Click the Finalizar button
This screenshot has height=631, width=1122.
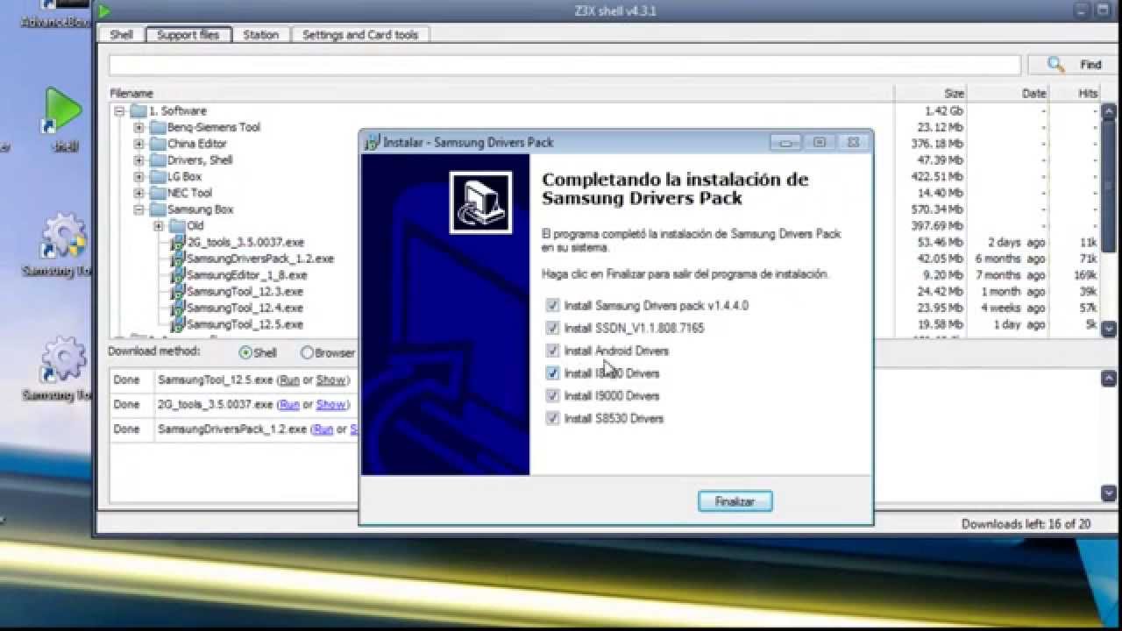735,501
